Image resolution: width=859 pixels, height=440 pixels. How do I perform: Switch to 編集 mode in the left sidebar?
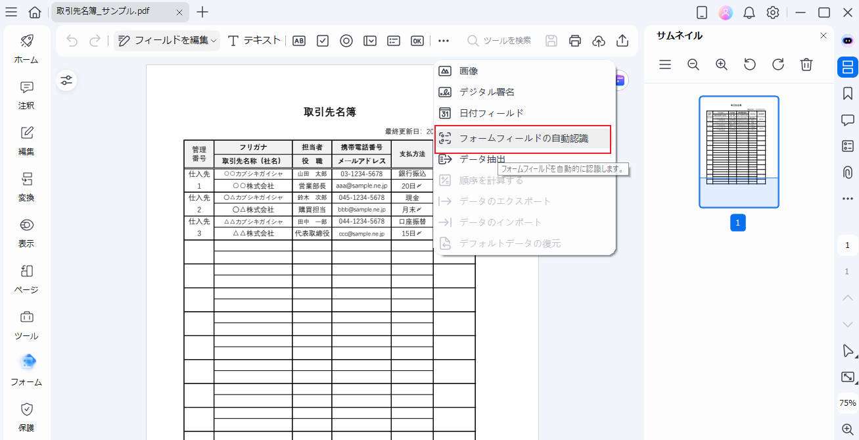pos(26,140)
